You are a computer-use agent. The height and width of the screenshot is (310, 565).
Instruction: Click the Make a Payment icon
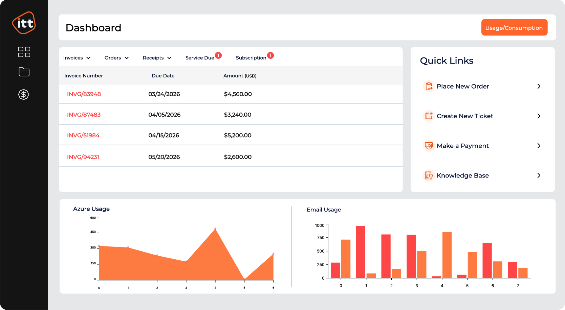tap(429, 146)
